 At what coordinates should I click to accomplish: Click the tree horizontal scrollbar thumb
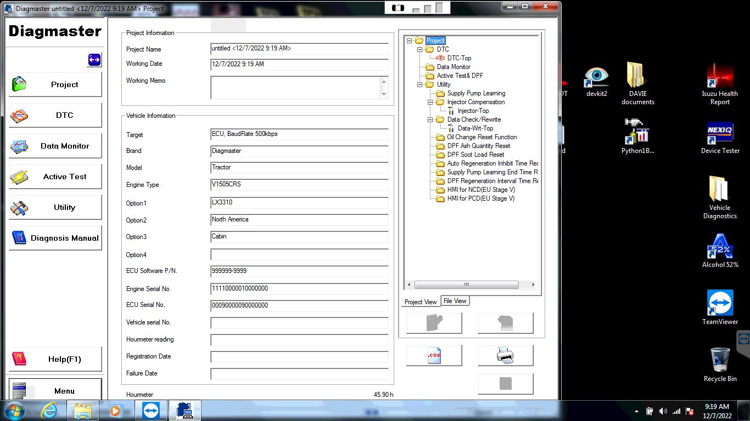[x=467, y=285]
